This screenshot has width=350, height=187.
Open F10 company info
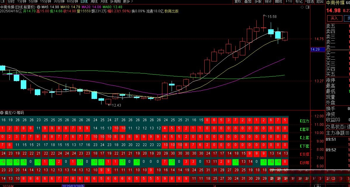click(x=289, y=1)
